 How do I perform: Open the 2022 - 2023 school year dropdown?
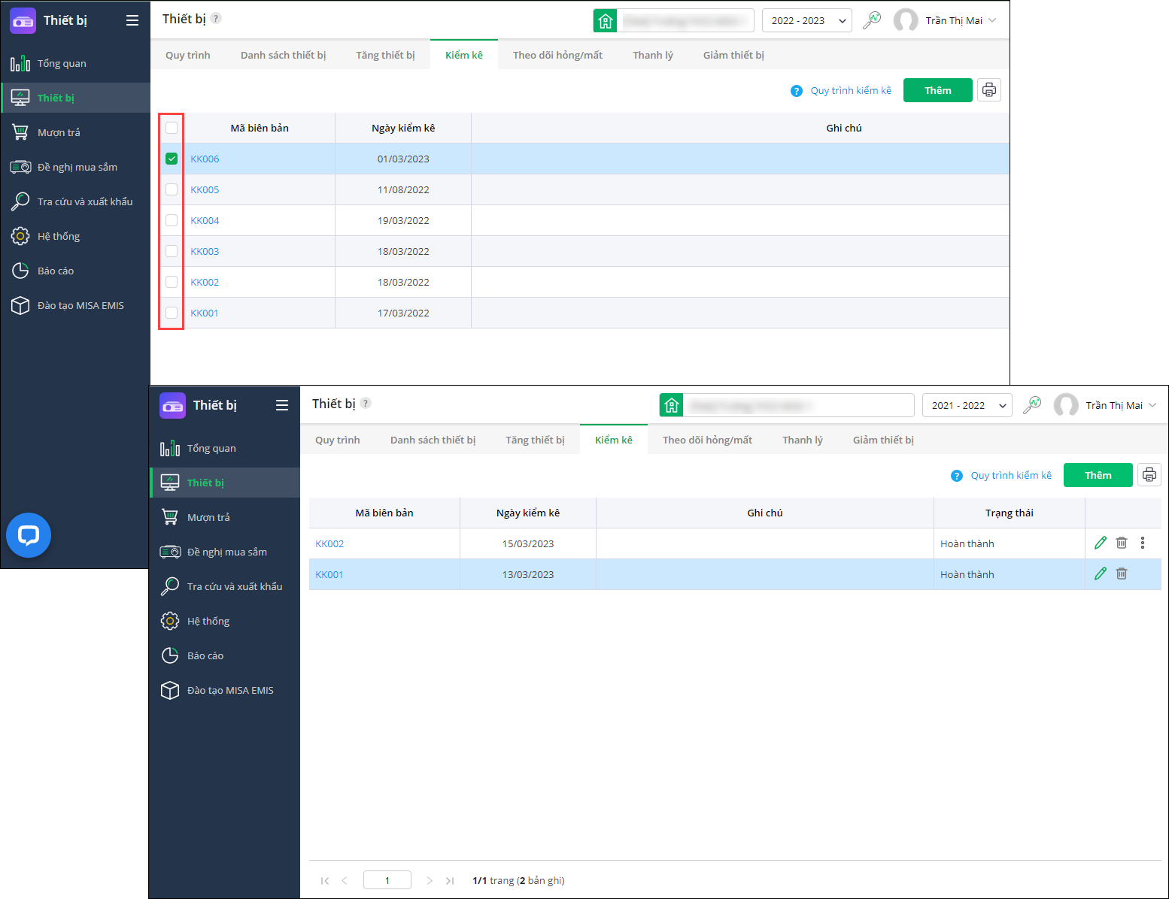807,20
